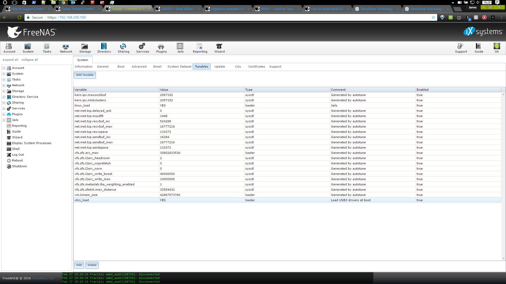Open Plugins from the top toolbar
506x284 pixels.
click(x=161, y=48)
